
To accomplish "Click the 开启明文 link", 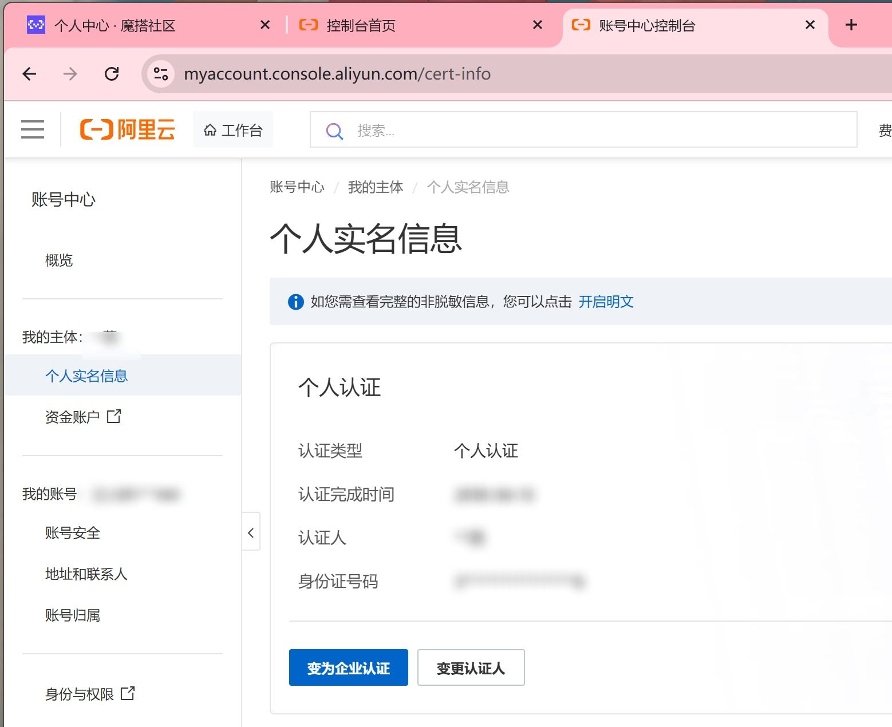I will point(606,302).
